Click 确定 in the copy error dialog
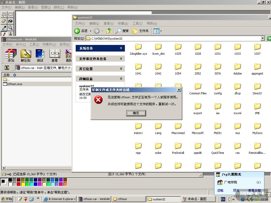 click(136, 113)
